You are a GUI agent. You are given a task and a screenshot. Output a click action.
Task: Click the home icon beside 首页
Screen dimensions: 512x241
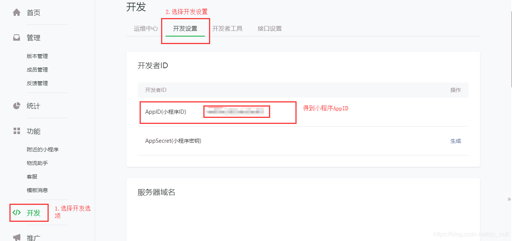(x=17, y=12)
